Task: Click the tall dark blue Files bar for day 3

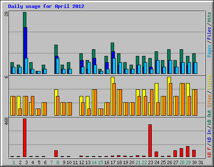Action: click(x=25, y=43)
